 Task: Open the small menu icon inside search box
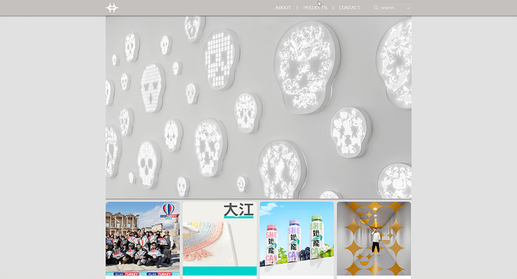(408, 8)
